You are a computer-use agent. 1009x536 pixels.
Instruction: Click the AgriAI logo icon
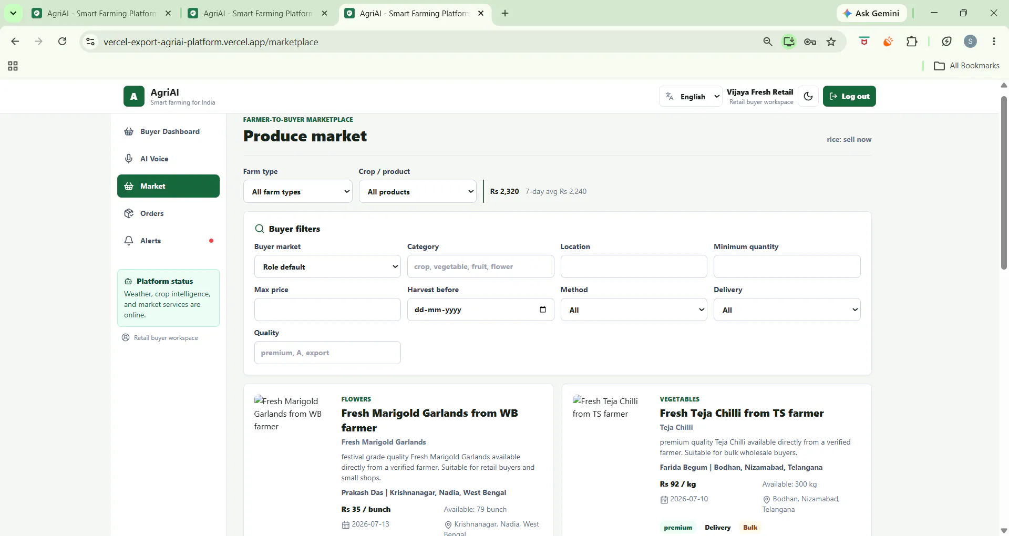click(133, 96)
